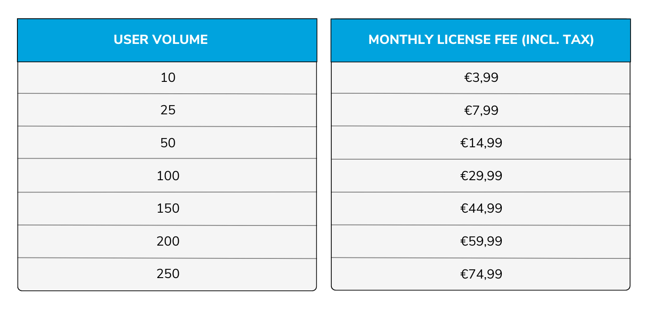Click the USER VOLUME column header
The width and height of the screenshot is (648, 311).
(167, 40)
